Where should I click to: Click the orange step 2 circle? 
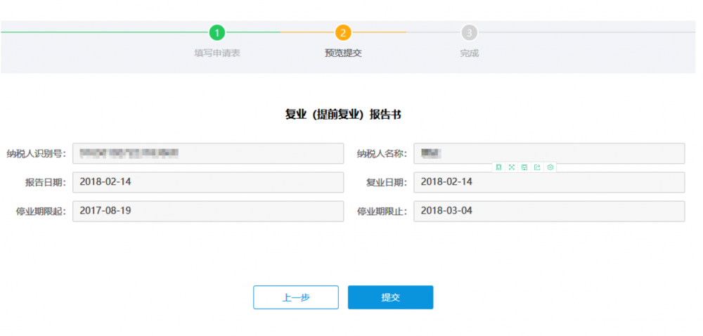[x=342, y=32]
